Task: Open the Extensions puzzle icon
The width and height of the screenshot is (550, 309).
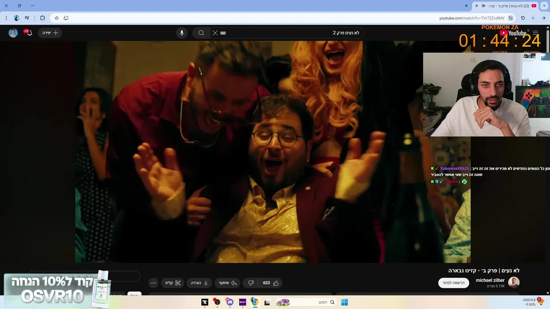Action: click(42, 18)
